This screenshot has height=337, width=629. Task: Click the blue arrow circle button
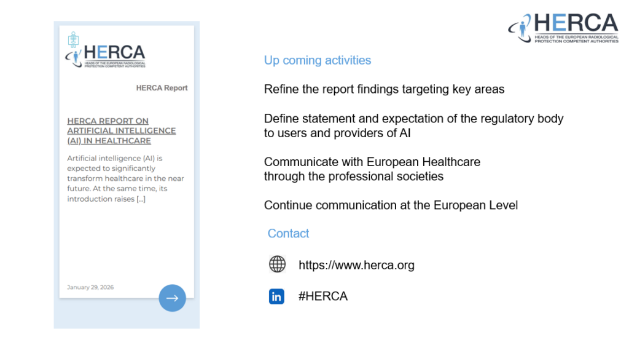(172, 298)
